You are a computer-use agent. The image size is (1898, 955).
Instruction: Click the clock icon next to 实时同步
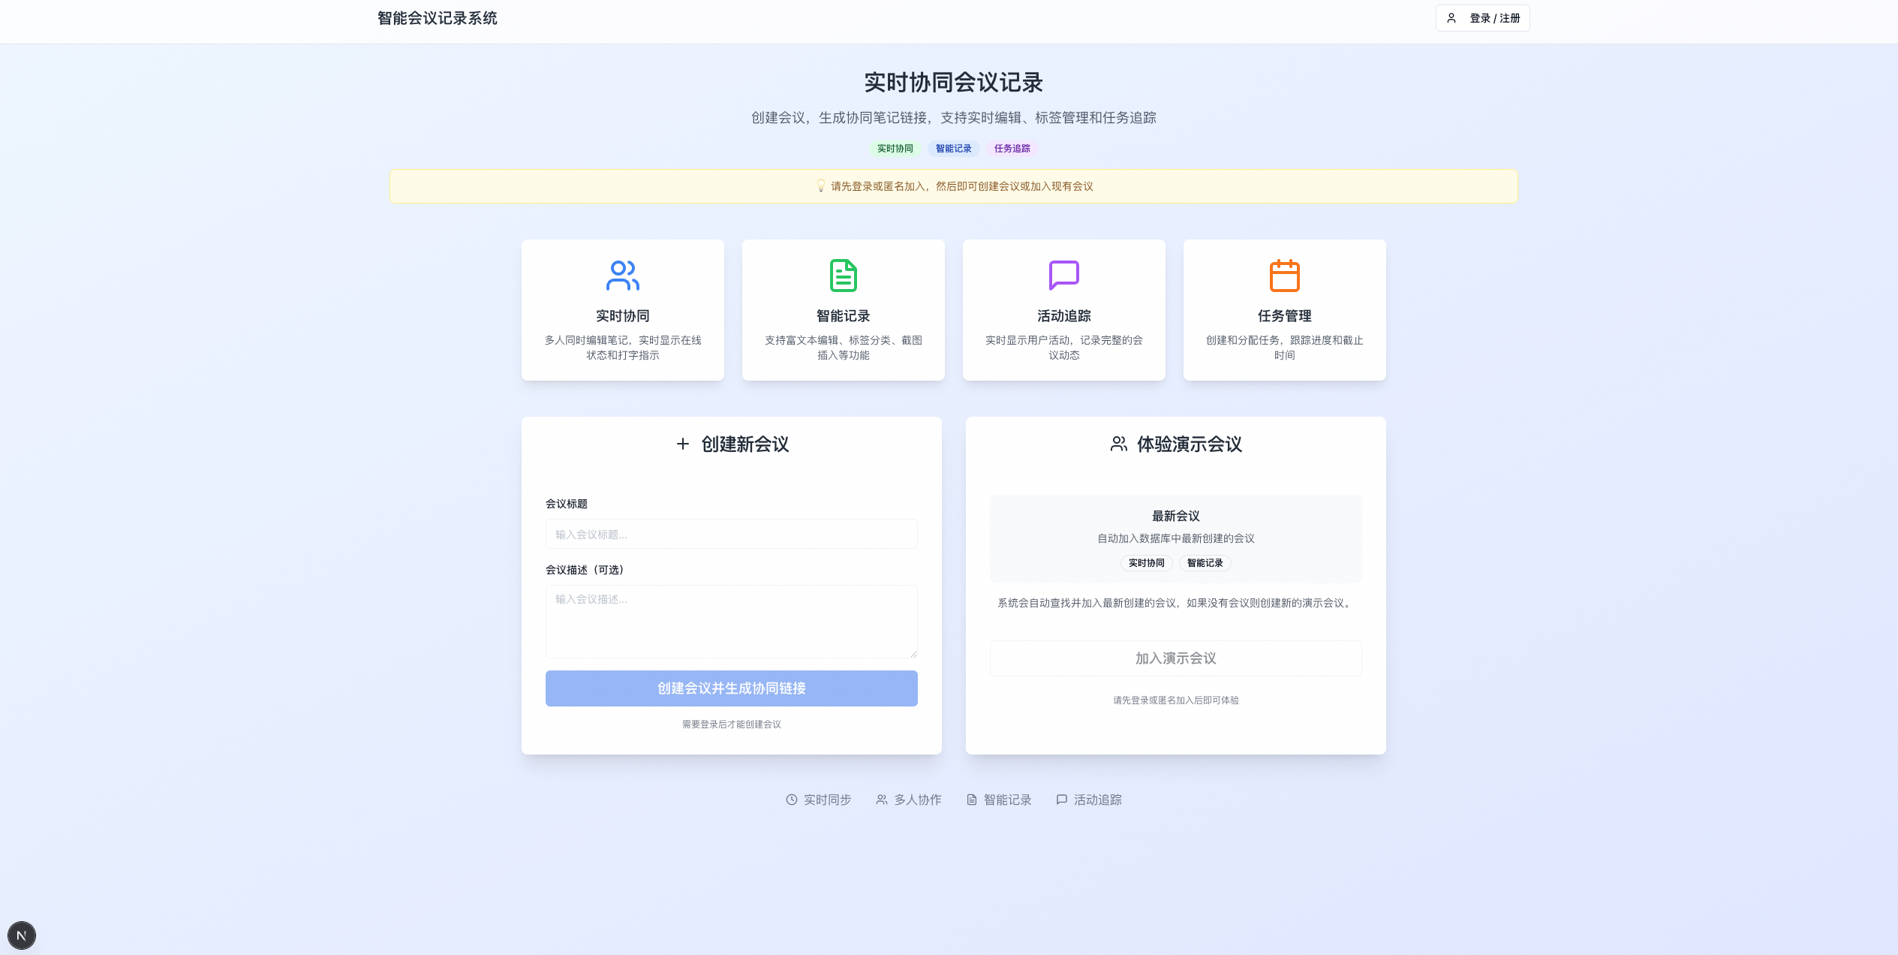(791, 800)
